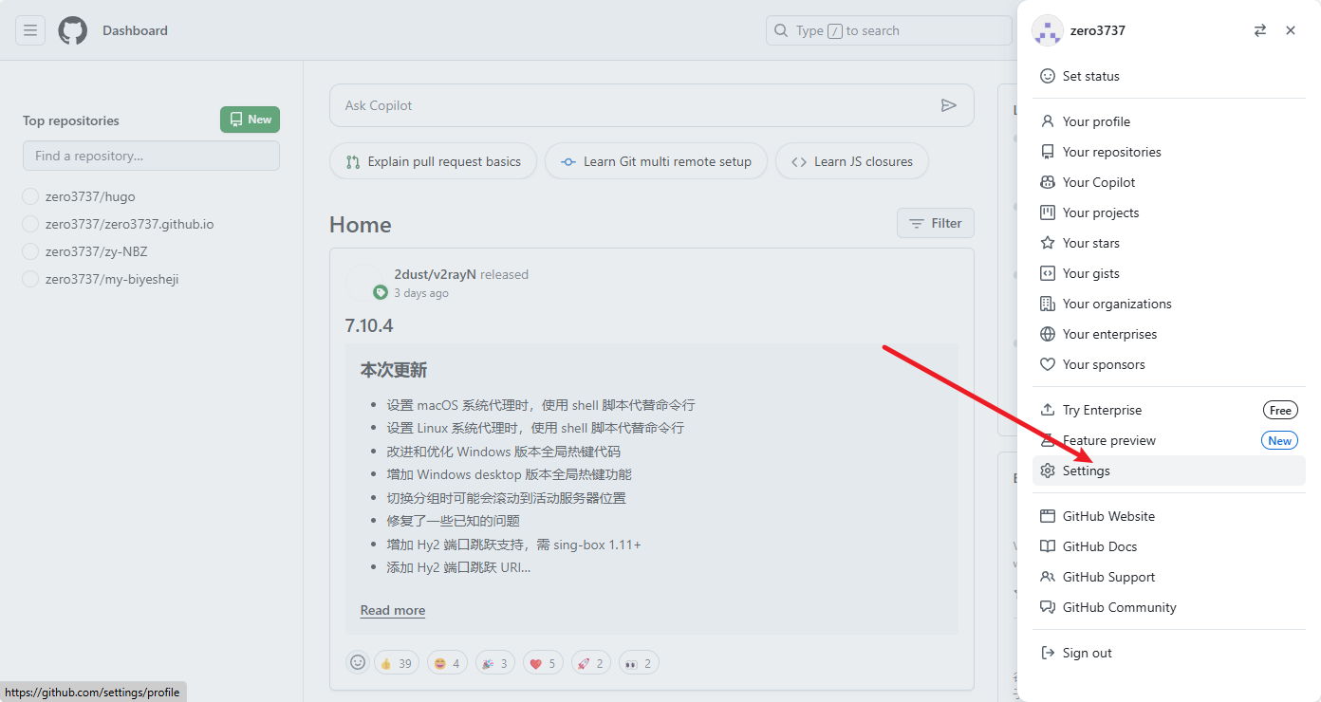Image resolution: width=1321 pixels, height=702 pixels.
Task: Toggle the rocket reaction with 2
Action: click(x=590, y=663)
